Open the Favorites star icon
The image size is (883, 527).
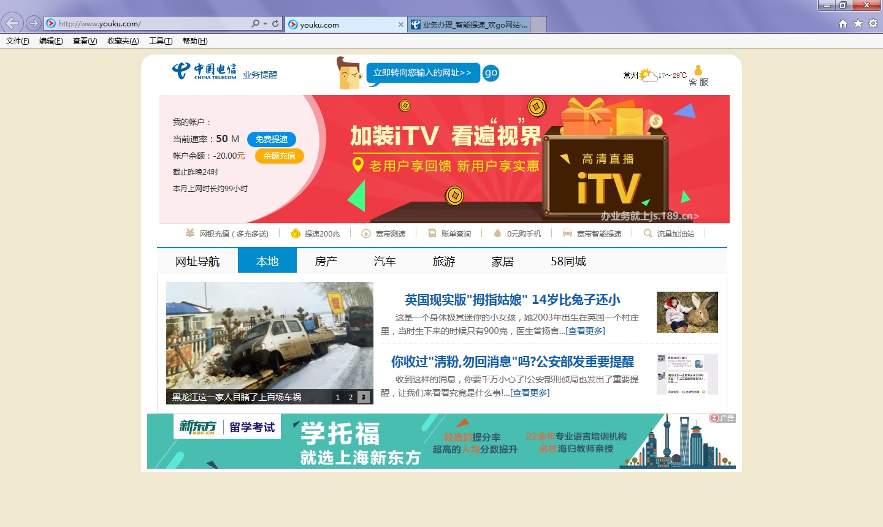(858, 23)
